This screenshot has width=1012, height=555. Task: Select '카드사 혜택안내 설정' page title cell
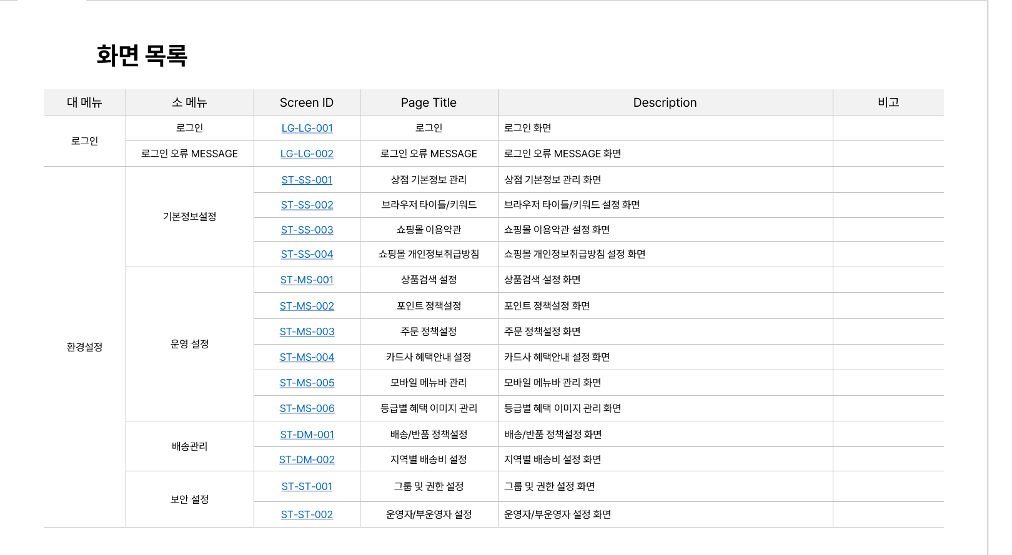429,357
